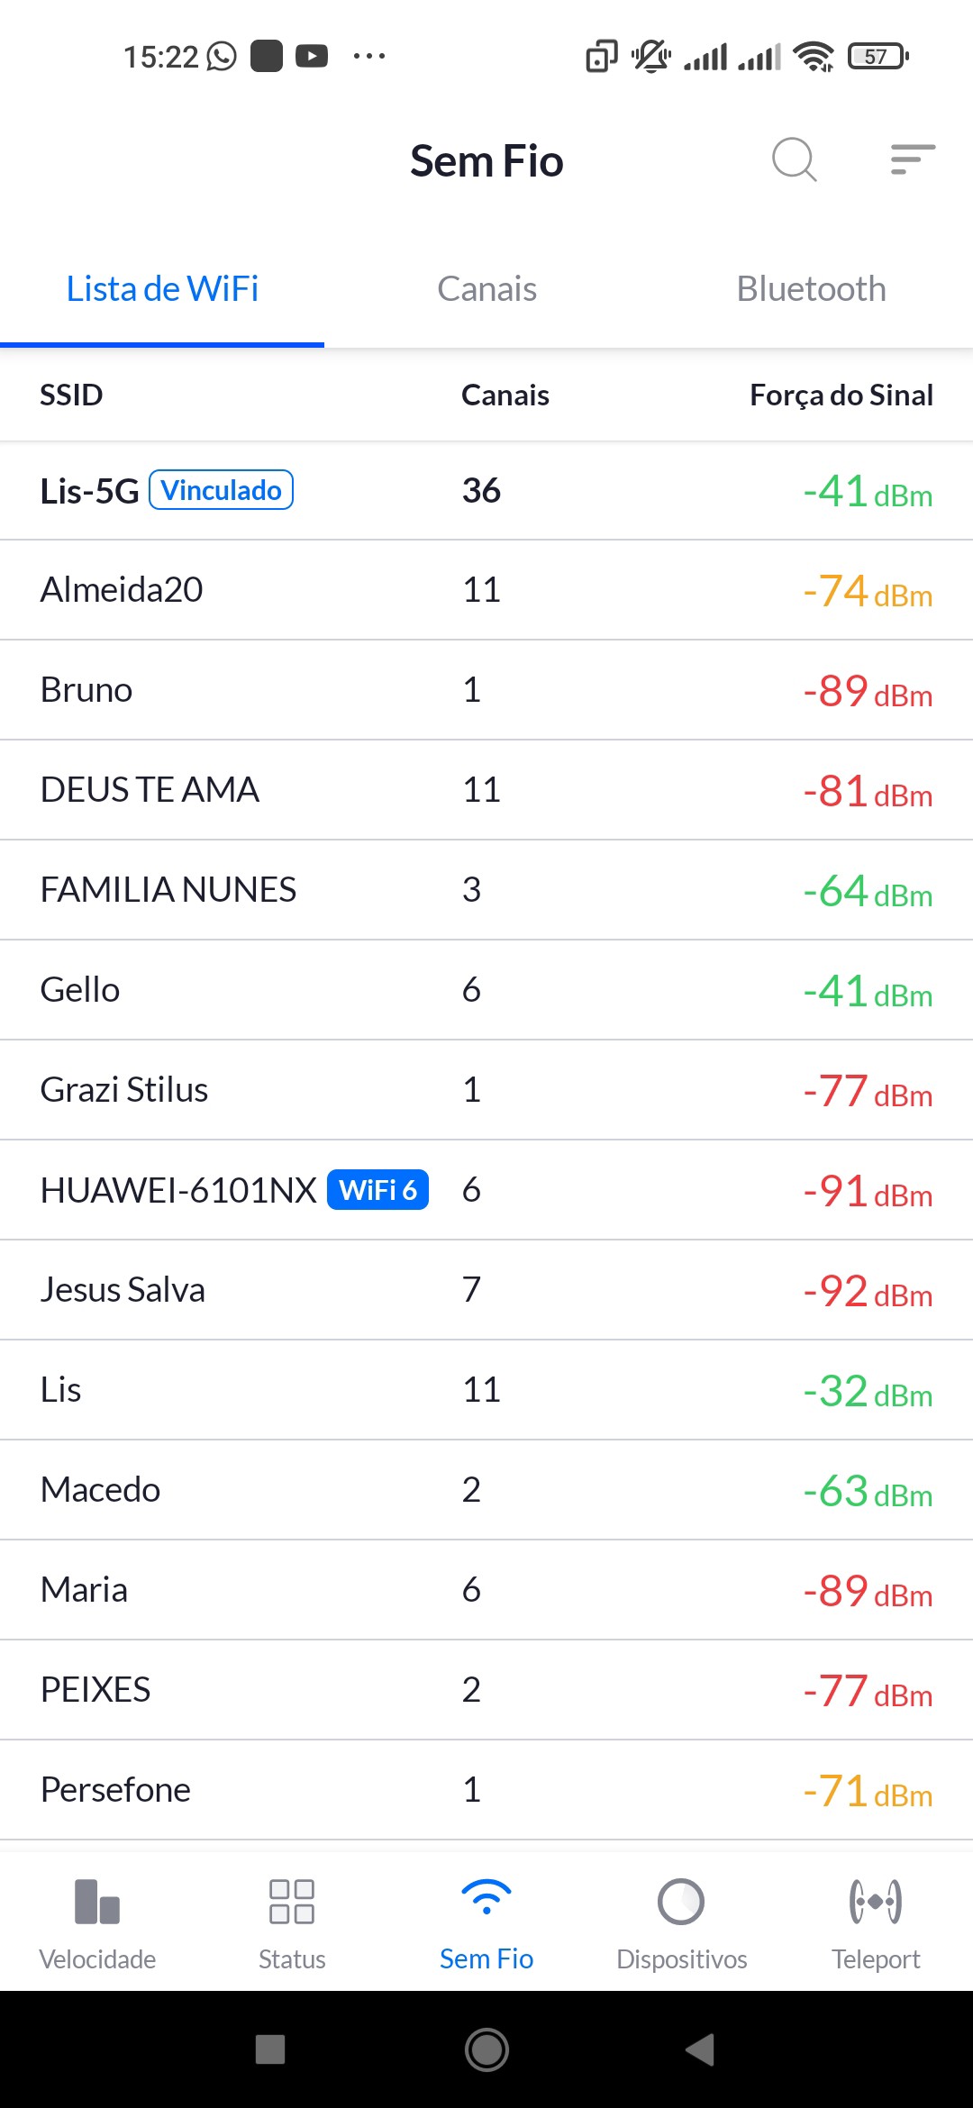Tap the WiFi 6 badge
Viewport: 973px width, 2108px height.
click(377, 1190)
